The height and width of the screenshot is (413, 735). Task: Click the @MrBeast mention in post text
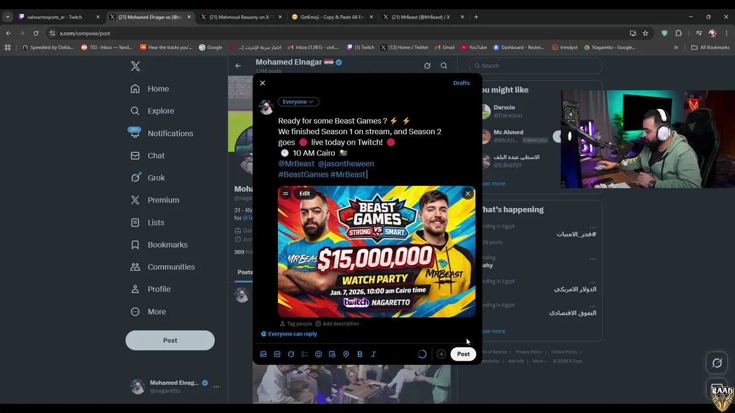click(x=296, y=163)
